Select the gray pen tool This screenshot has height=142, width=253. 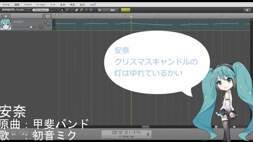point(86,10)
